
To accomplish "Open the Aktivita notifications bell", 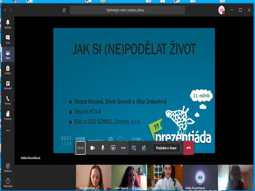I will click(x=8, y=24).
